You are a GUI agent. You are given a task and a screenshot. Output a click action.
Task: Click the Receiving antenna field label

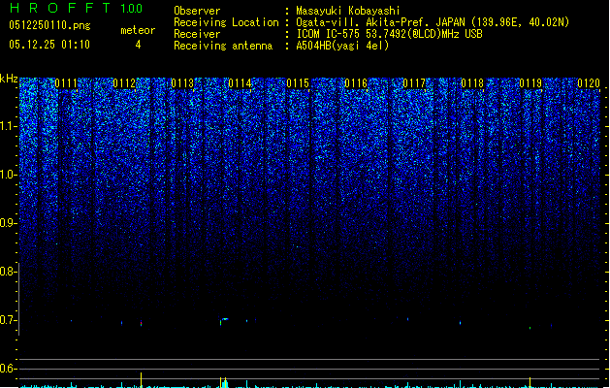point(223,46)
